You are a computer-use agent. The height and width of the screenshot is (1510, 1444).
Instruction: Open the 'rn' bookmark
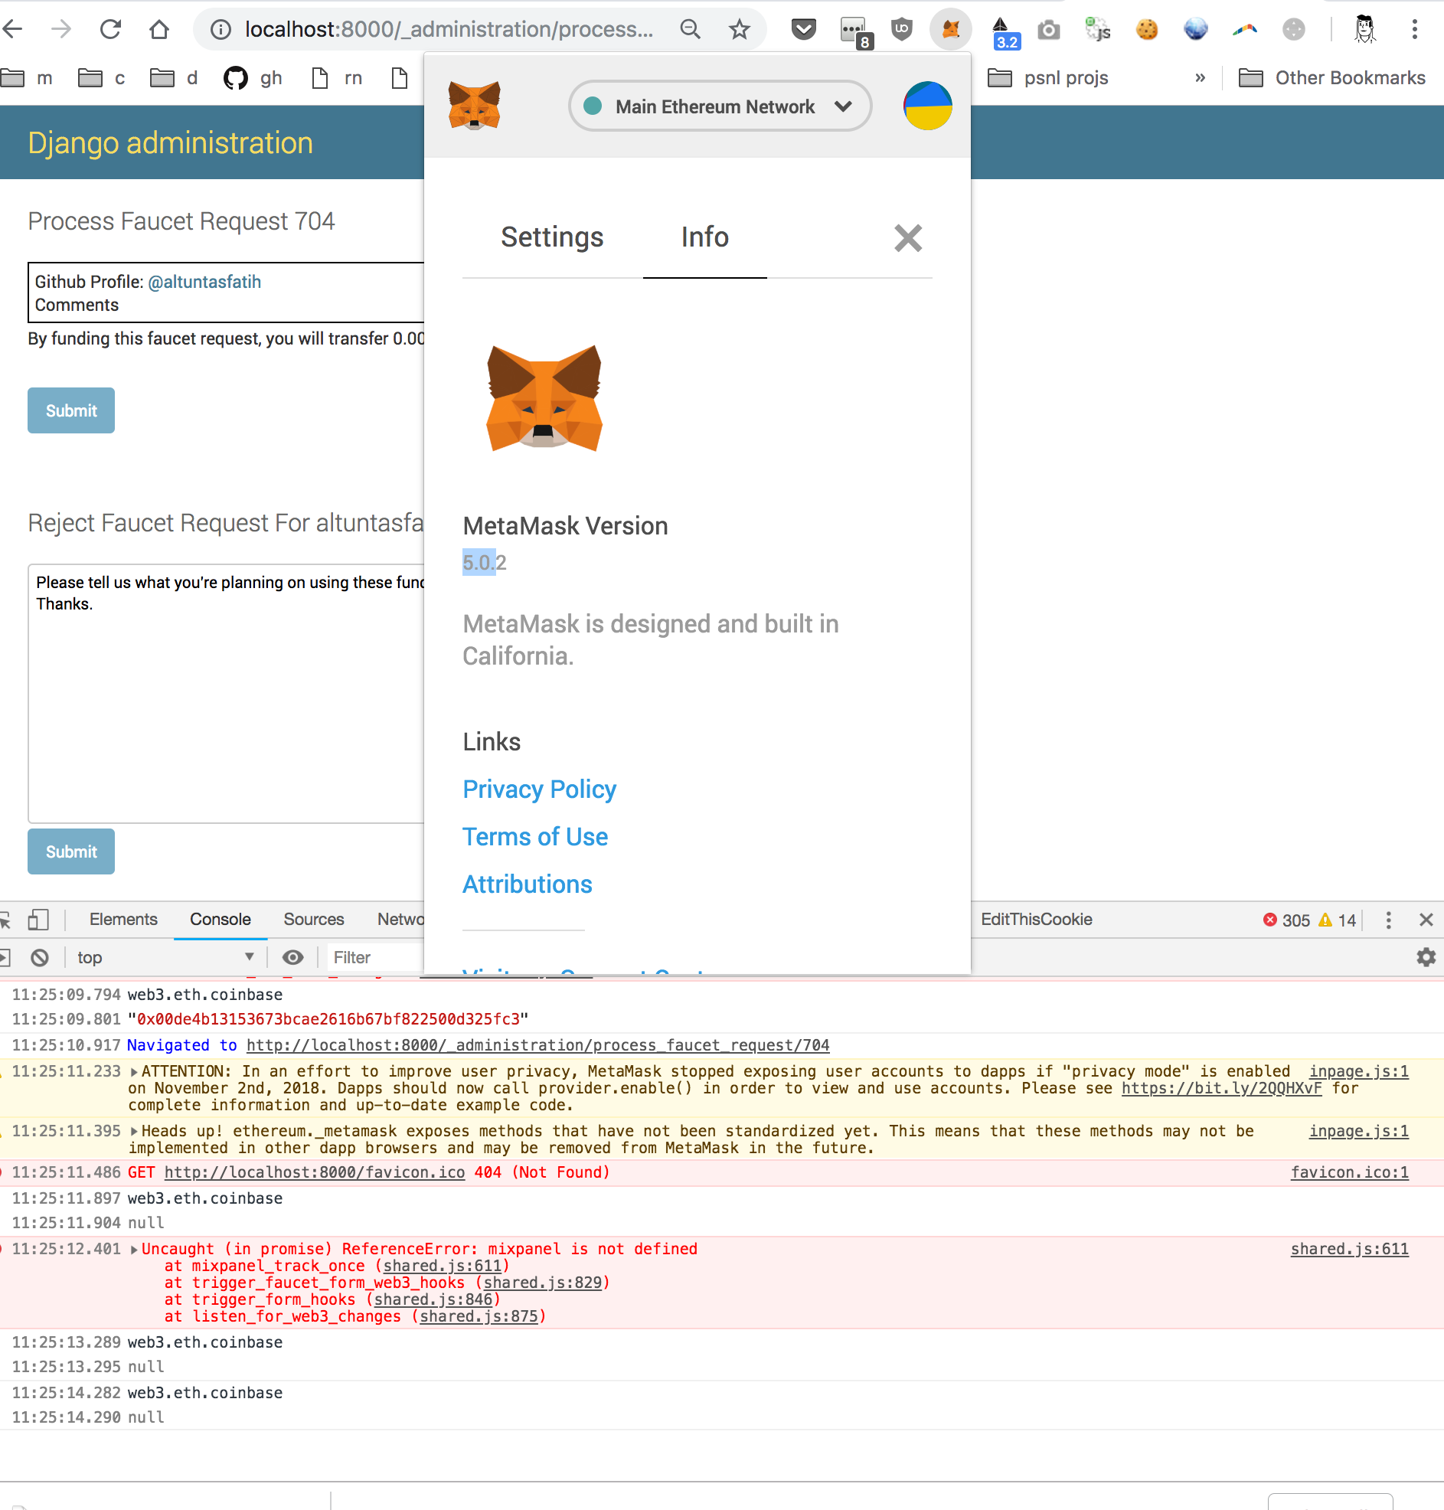336,78
